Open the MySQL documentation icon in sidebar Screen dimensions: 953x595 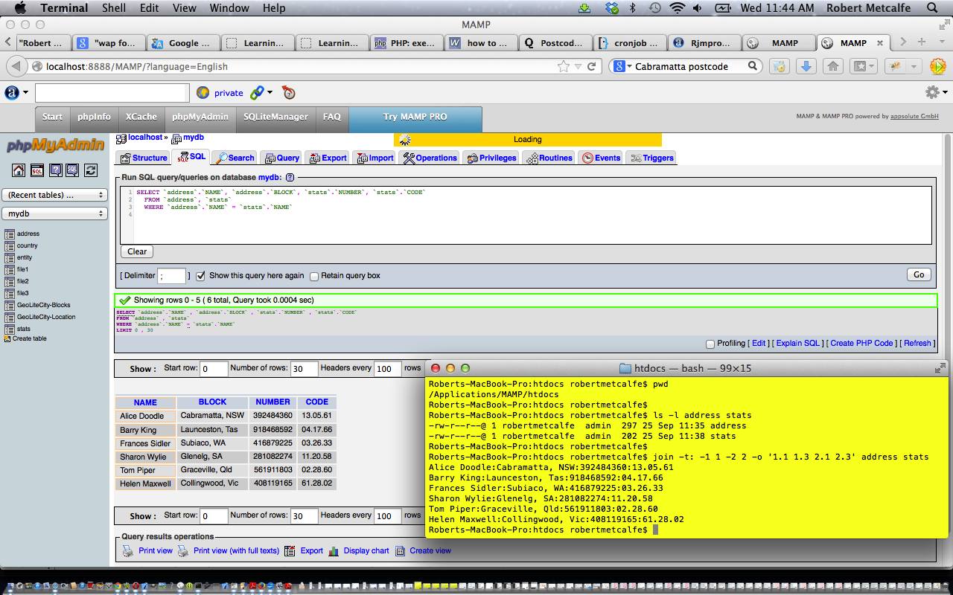(x=72, y=170)
